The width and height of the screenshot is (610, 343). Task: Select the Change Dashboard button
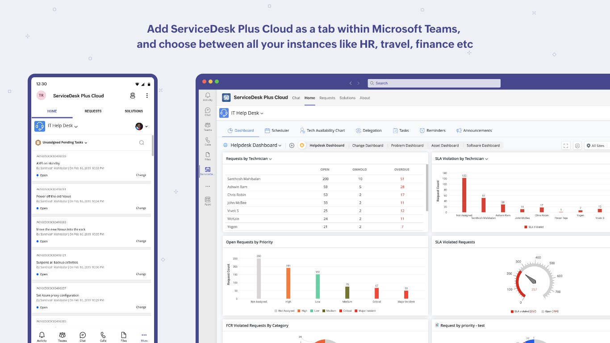[368, 146]
